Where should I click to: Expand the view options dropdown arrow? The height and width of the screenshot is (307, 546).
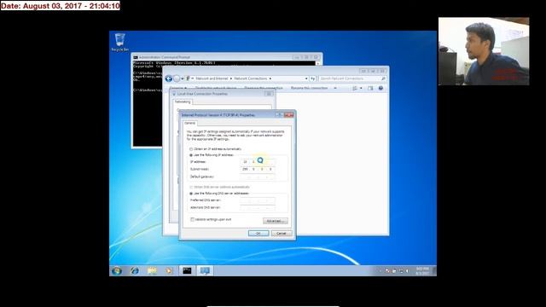click(x=361, y=89)
